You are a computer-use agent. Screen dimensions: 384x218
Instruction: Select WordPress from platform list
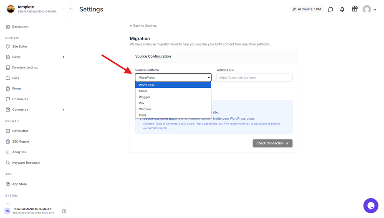pos(173,85)
